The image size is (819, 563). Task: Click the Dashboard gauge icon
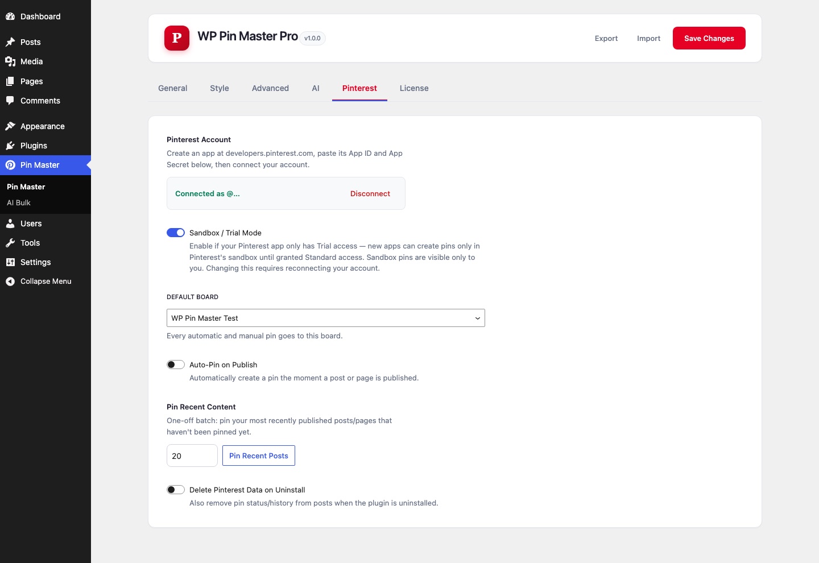click(x=10, y=16)
